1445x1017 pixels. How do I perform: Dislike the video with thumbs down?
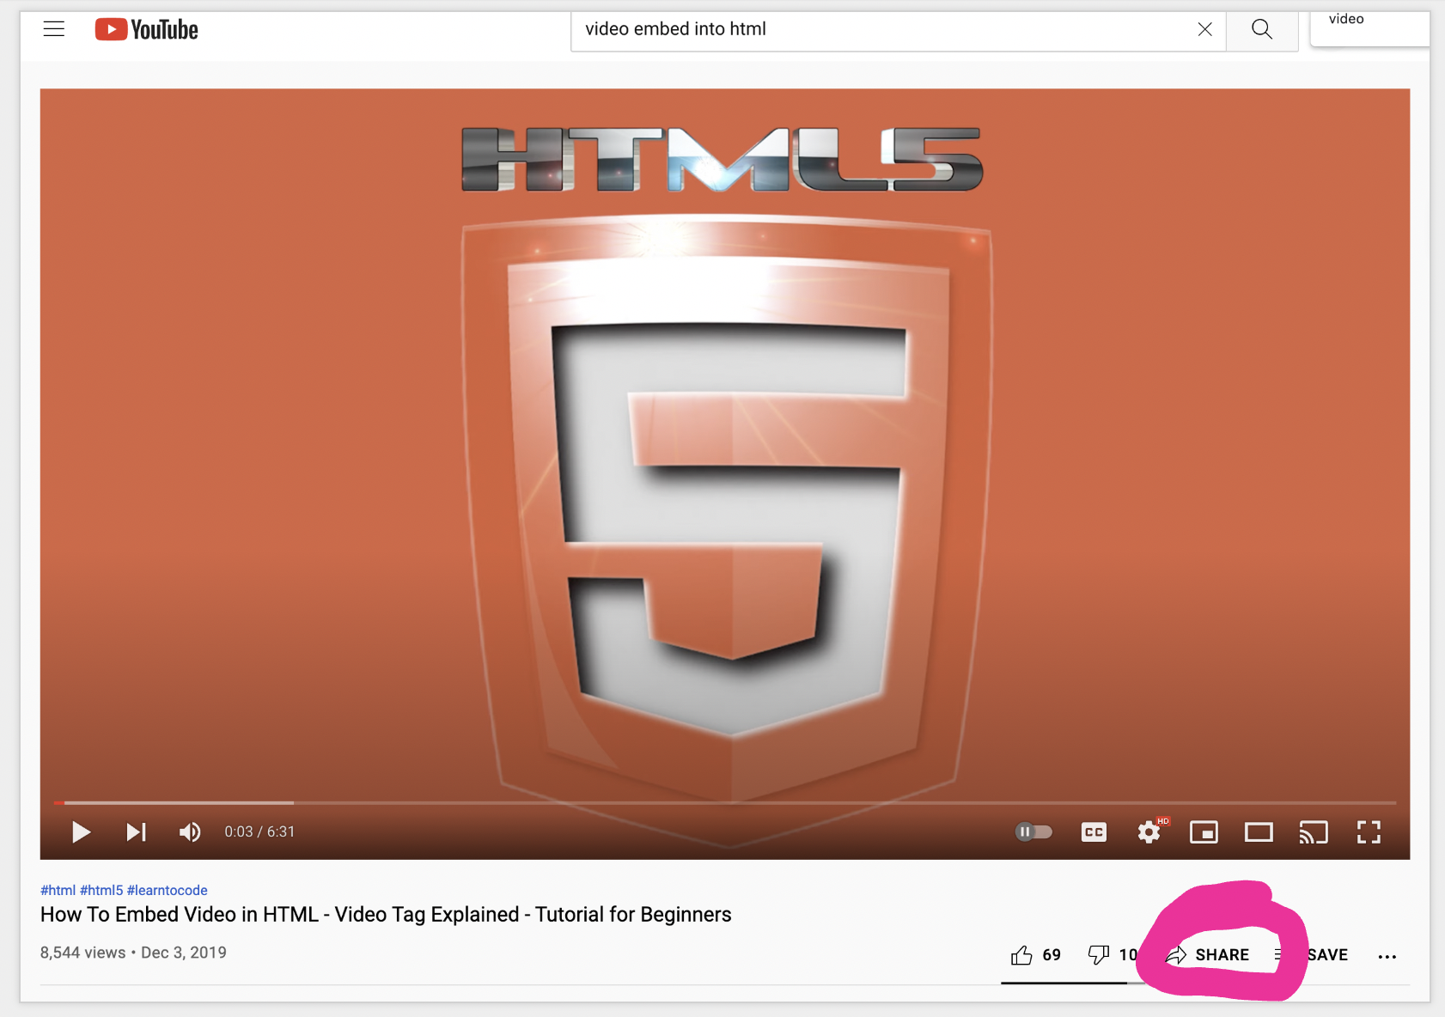click(x=1113, y=954)
